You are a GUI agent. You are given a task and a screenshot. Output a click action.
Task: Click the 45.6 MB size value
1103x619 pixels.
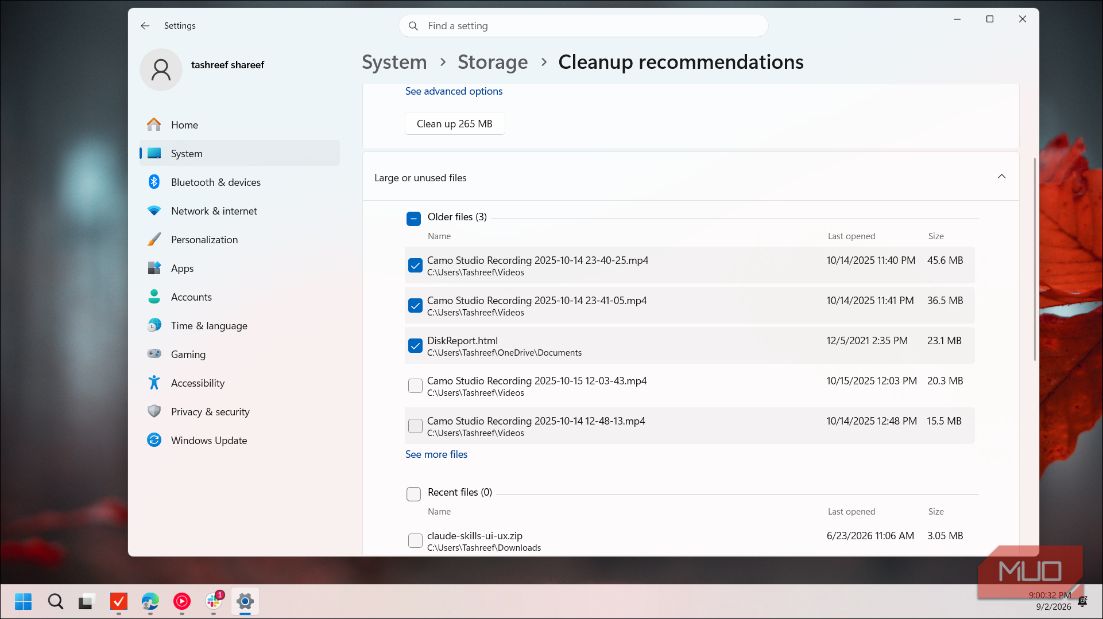(x=945, y=260)
